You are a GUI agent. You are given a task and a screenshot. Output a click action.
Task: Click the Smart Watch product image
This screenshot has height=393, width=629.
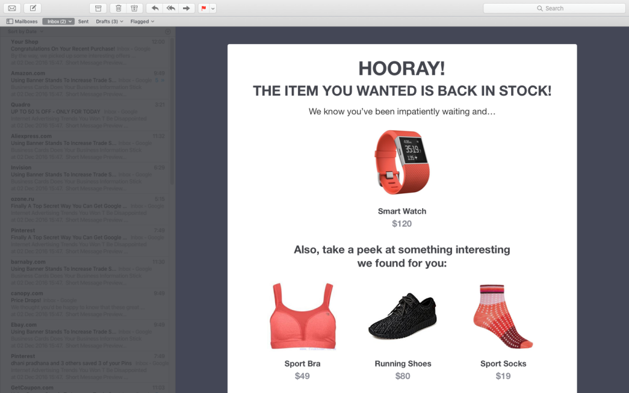tap(402, 162)
